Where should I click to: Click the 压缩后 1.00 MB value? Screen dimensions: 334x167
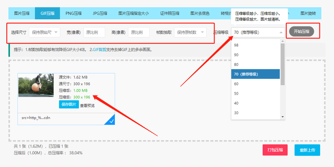point(80,90)
